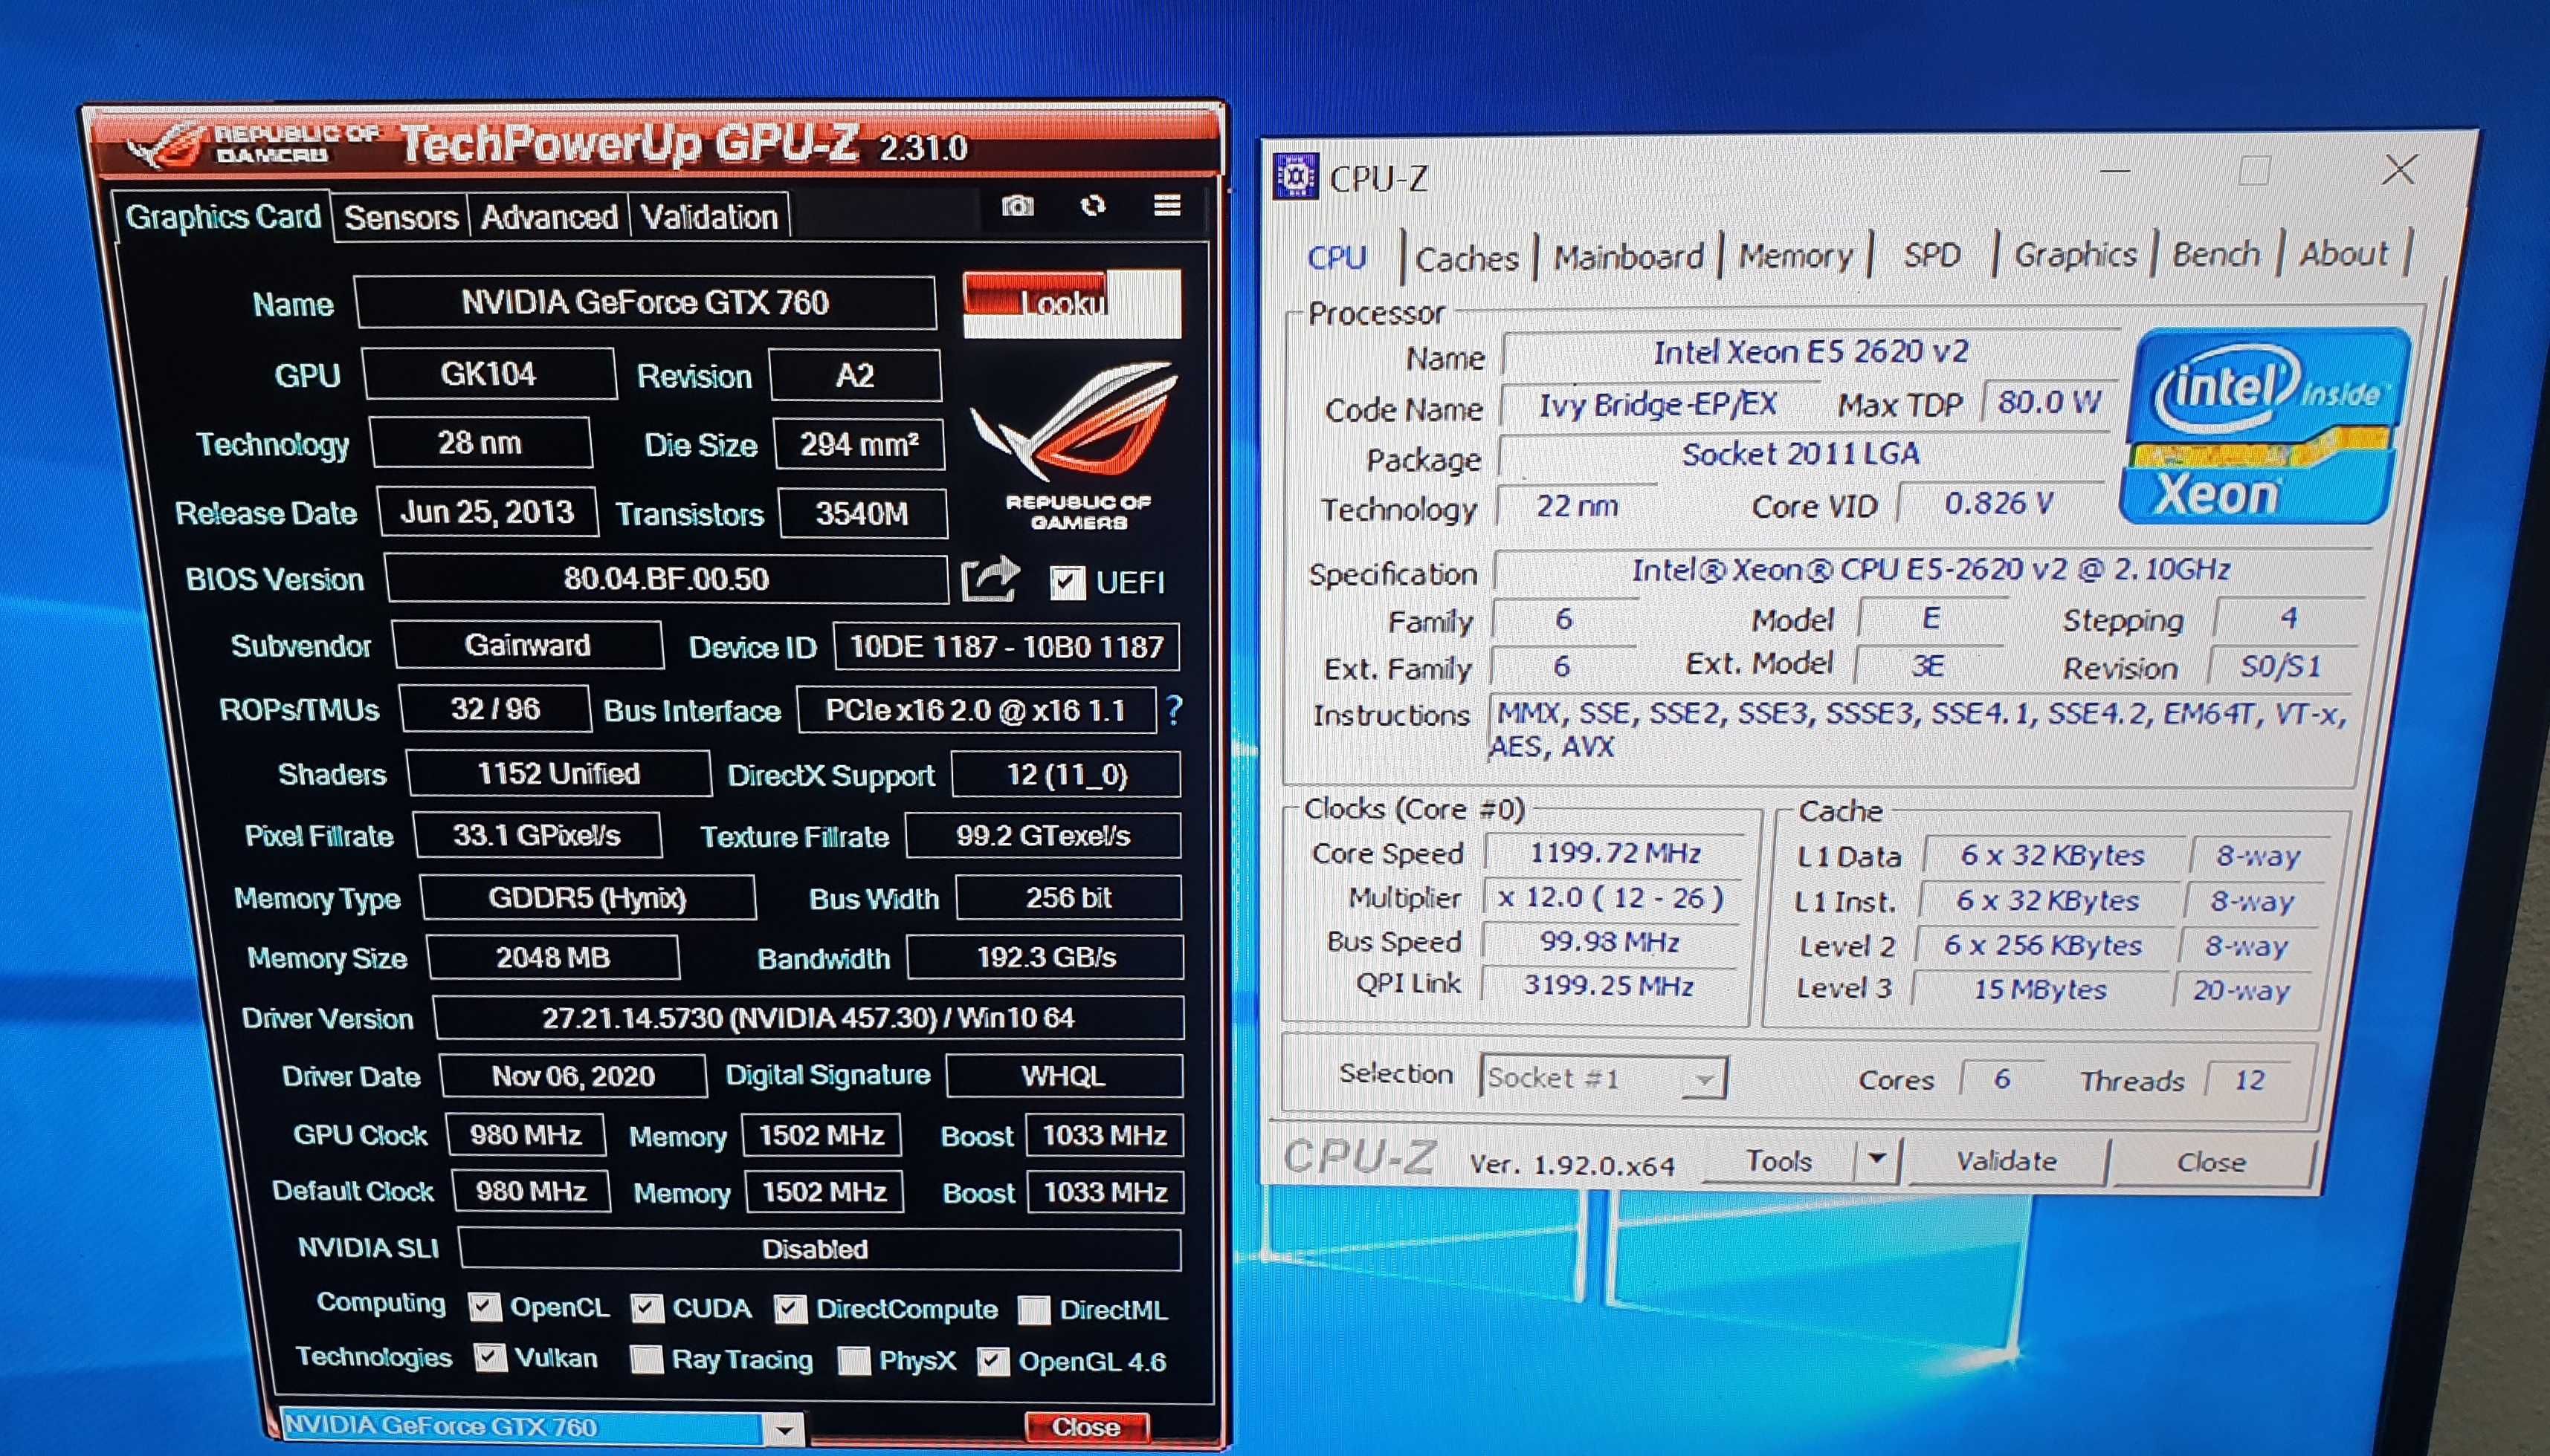This screenshot has width=2550, height=1456.
Task: Open the GPU-Z hamburger menu
Action: (1167, 205)
